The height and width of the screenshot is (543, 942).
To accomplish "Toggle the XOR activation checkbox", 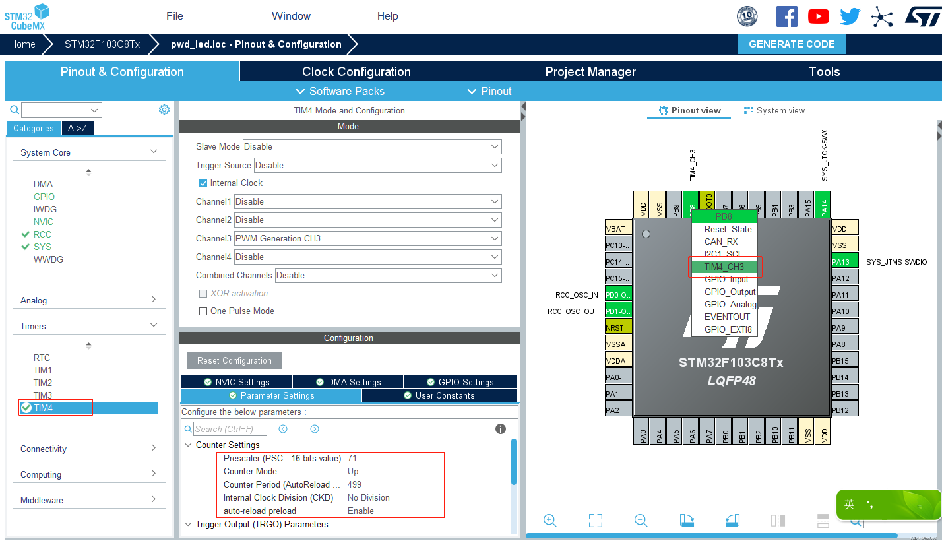I will click(203, 294).
